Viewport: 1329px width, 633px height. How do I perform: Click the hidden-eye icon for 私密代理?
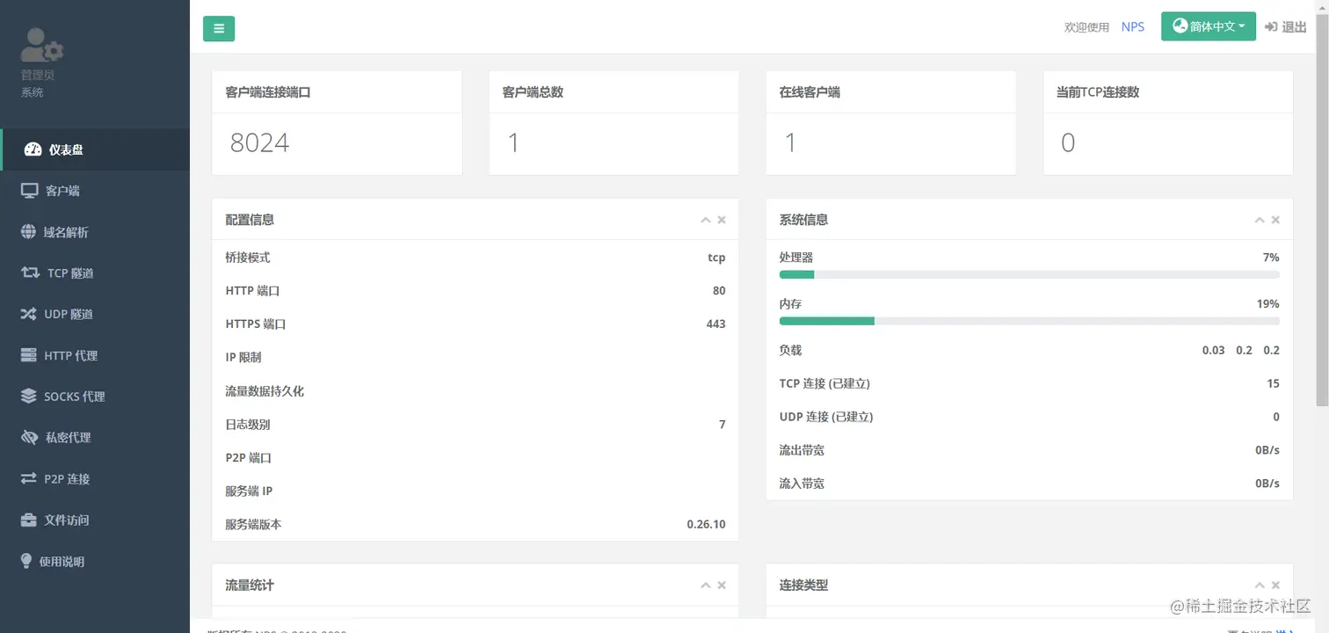[29, 437]
